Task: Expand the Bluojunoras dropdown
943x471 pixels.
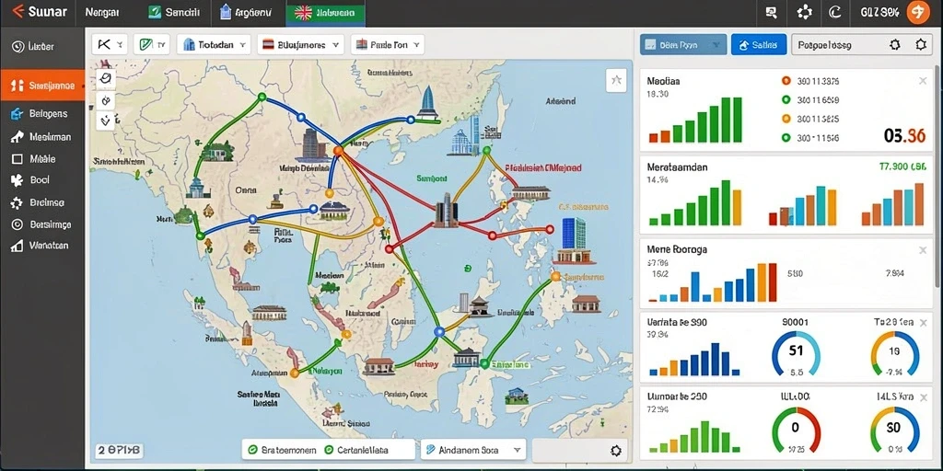Action: (301, 44)
